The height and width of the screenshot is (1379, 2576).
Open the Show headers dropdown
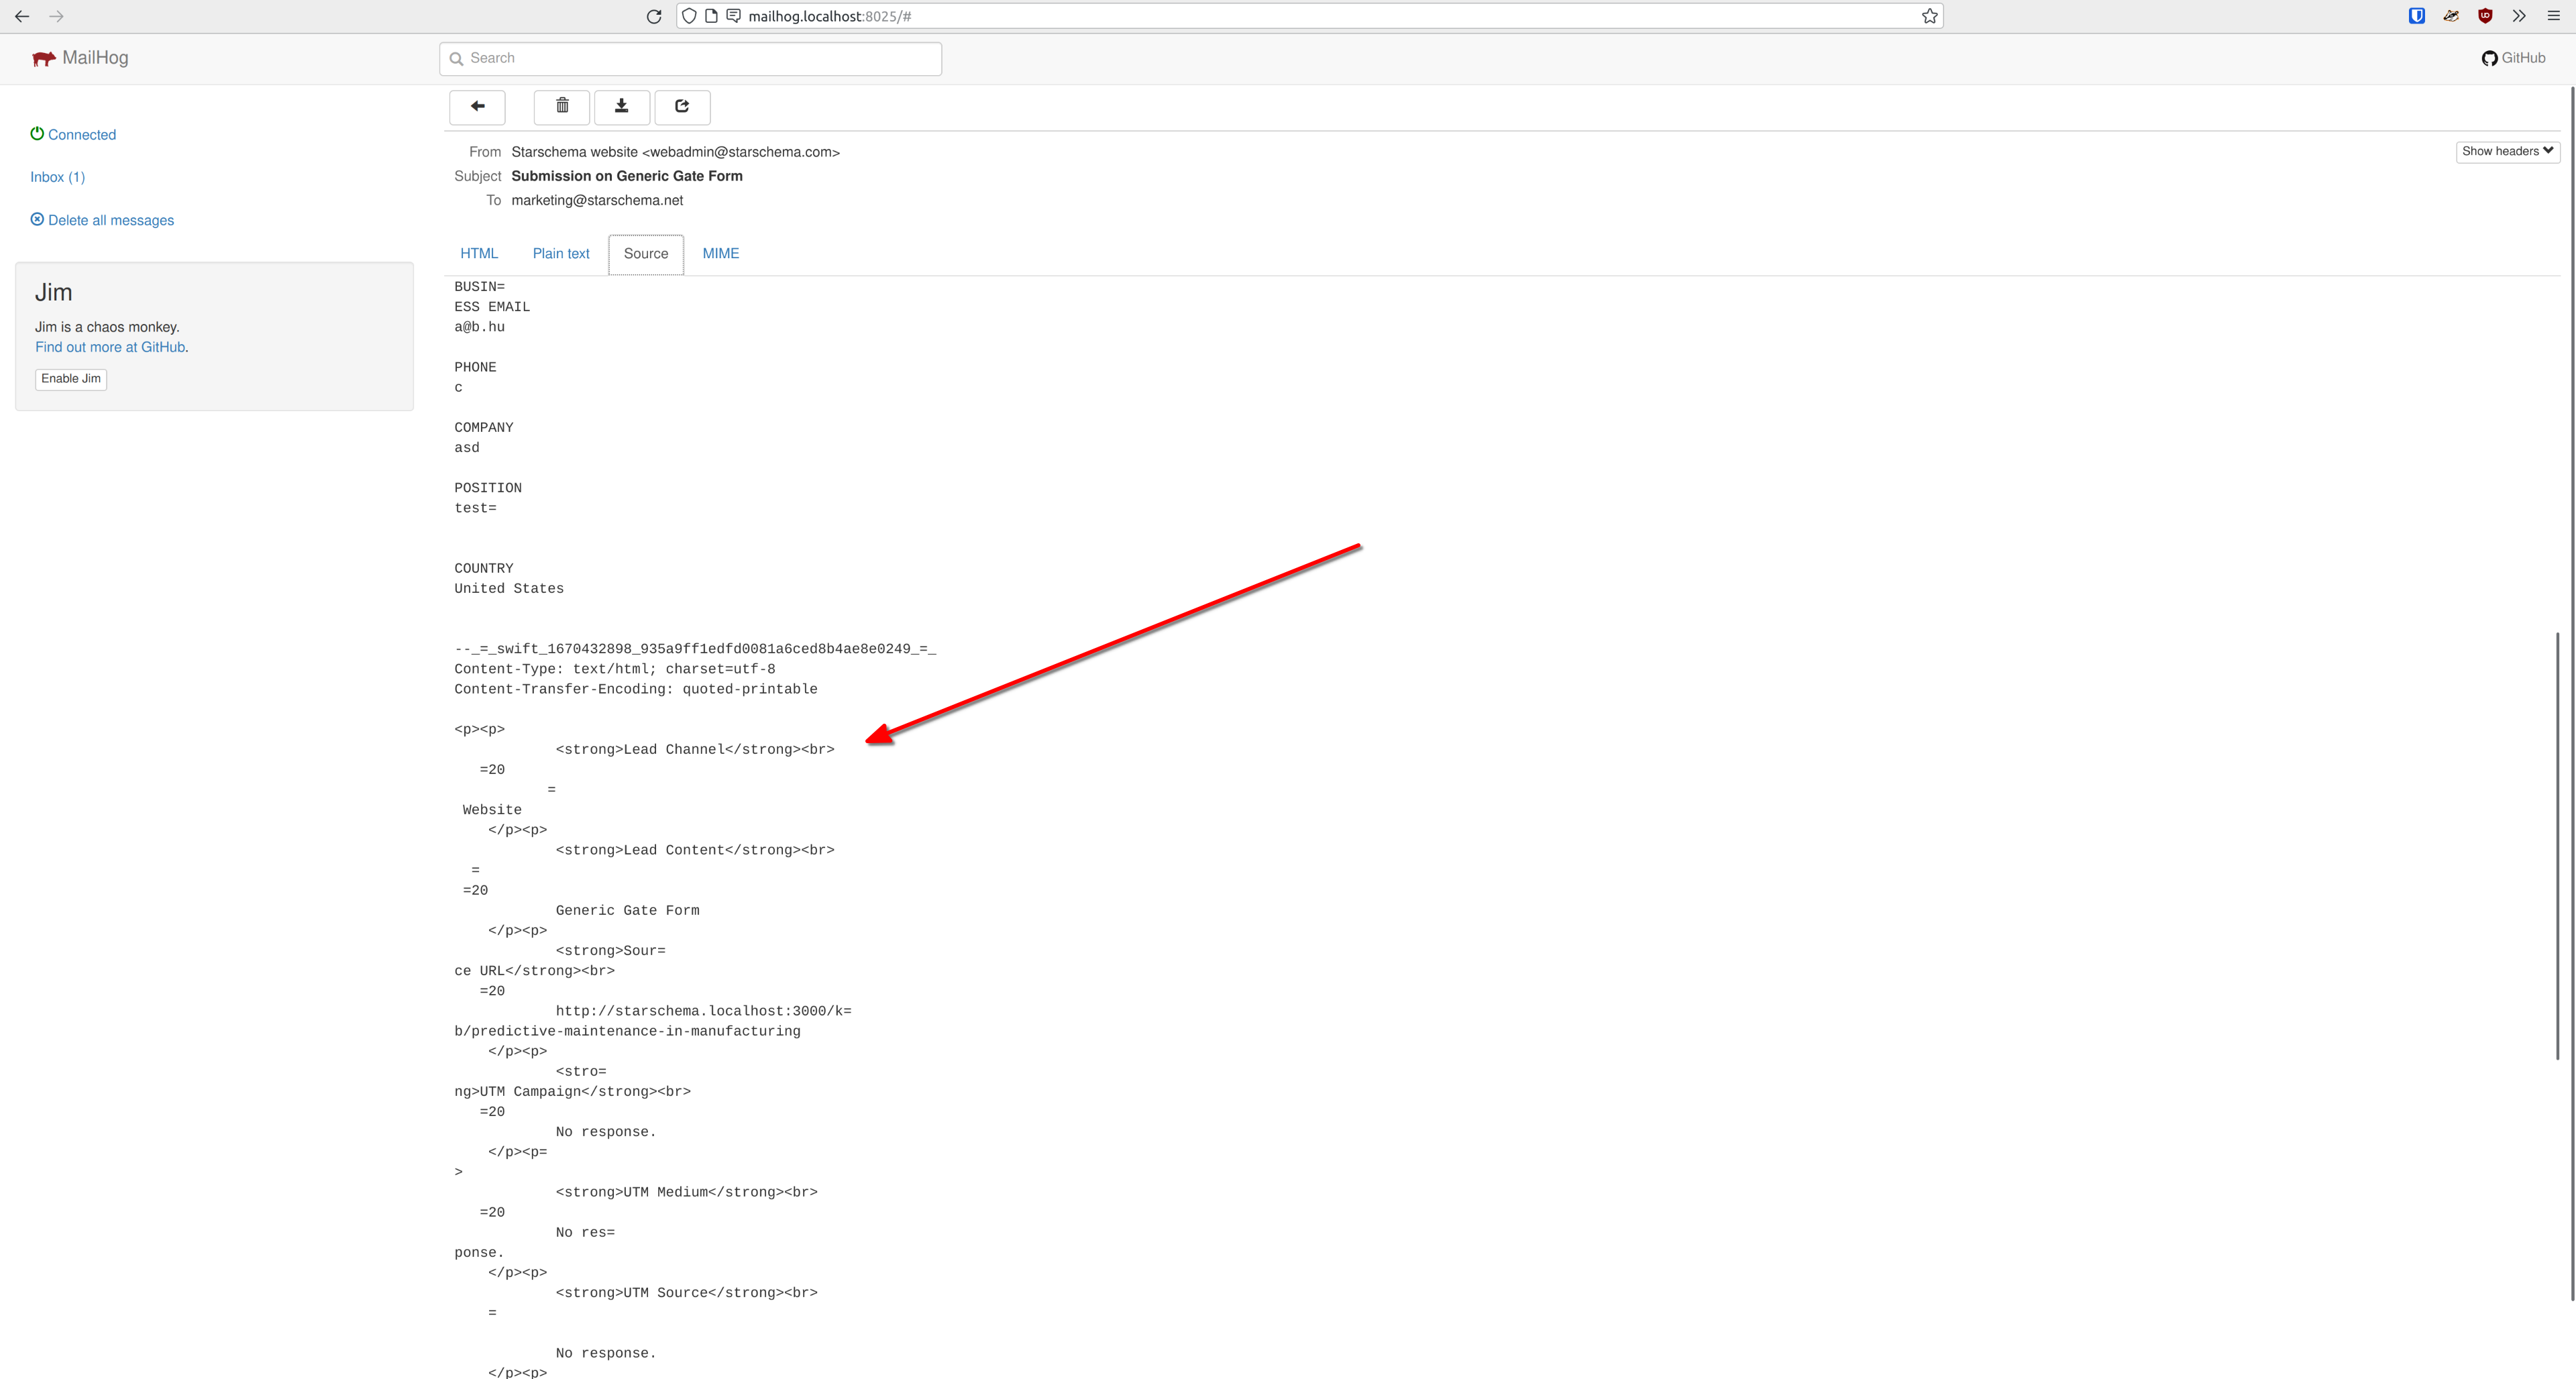pyautogui.click(x=2507, y=151)
